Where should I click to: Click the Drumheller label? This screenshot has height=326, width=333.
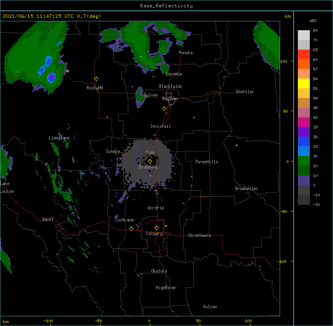pyautogui.click(x=246, y=189)
